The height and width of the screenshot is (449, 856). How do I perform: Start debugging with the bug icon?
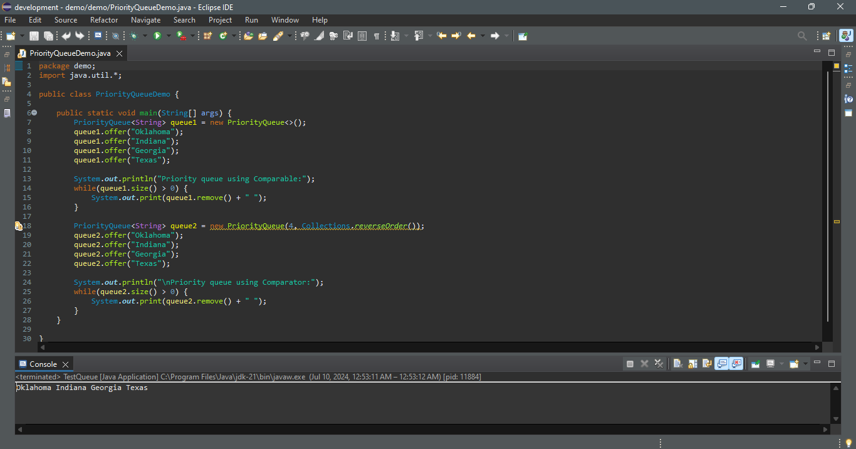(x=133, y=36)
